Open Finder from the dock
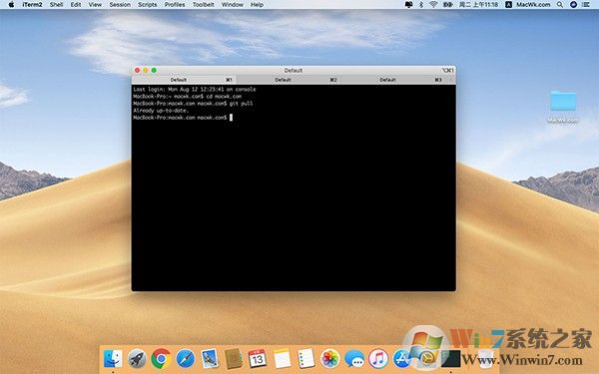This screenshot has height=374, width=599. (113, 358)
